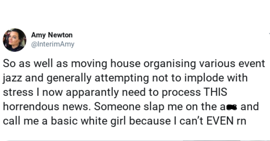The image size is (270, 141).
Task: Open Amy Newton's round profile picture
Action: click(x=15, y=40)
